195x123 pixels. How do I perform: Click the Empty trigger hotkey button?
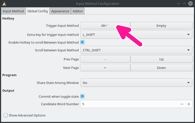161,26
